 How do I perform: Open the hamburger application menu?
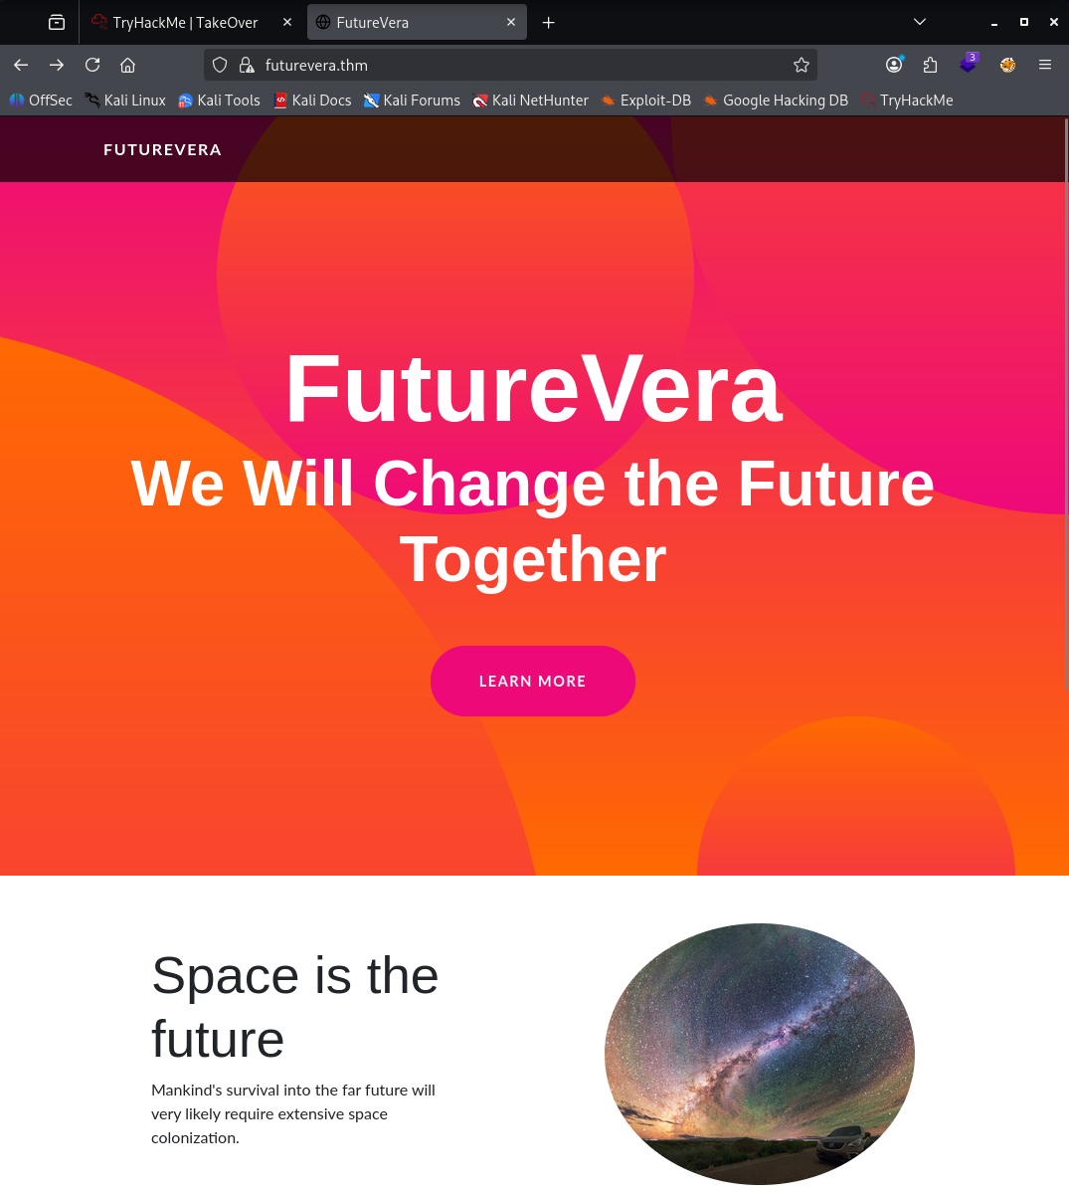tap(1045, 65)
